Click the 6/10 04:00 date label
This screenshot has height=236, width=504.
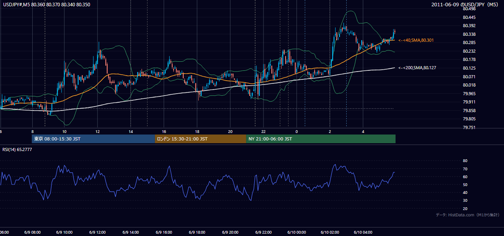tap(363, 232)
